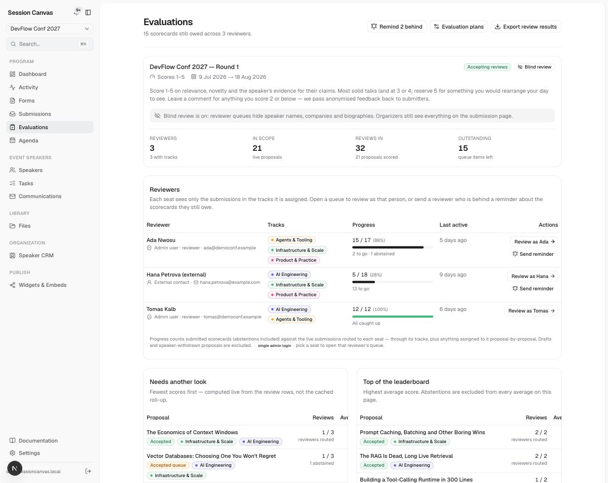608x483 pixels.
Task: Click Remind 2 behind button
Action: 397,27
